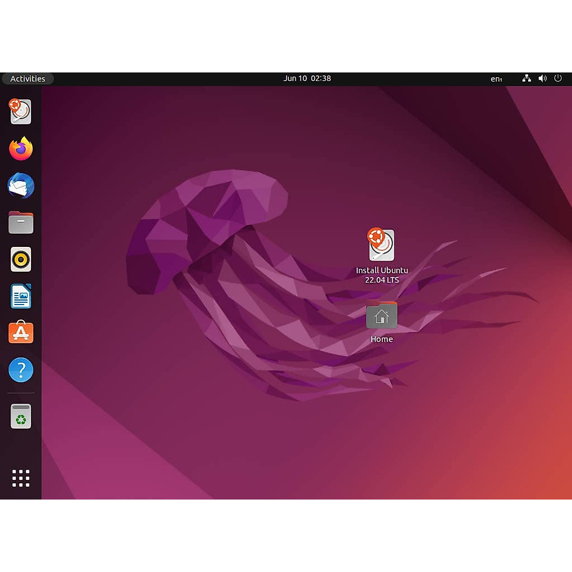Select the Home folder icon on the desktop
572x572 pixels.
coord(381,316)
